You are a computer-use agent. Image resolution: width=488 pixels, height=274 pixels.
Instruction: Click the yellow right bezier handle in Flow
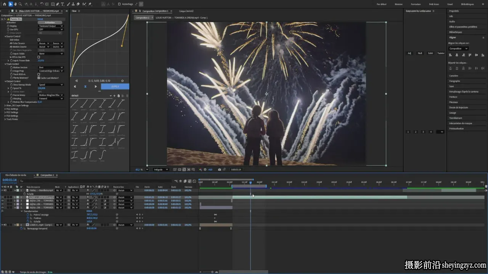click(x=122, y=46)
